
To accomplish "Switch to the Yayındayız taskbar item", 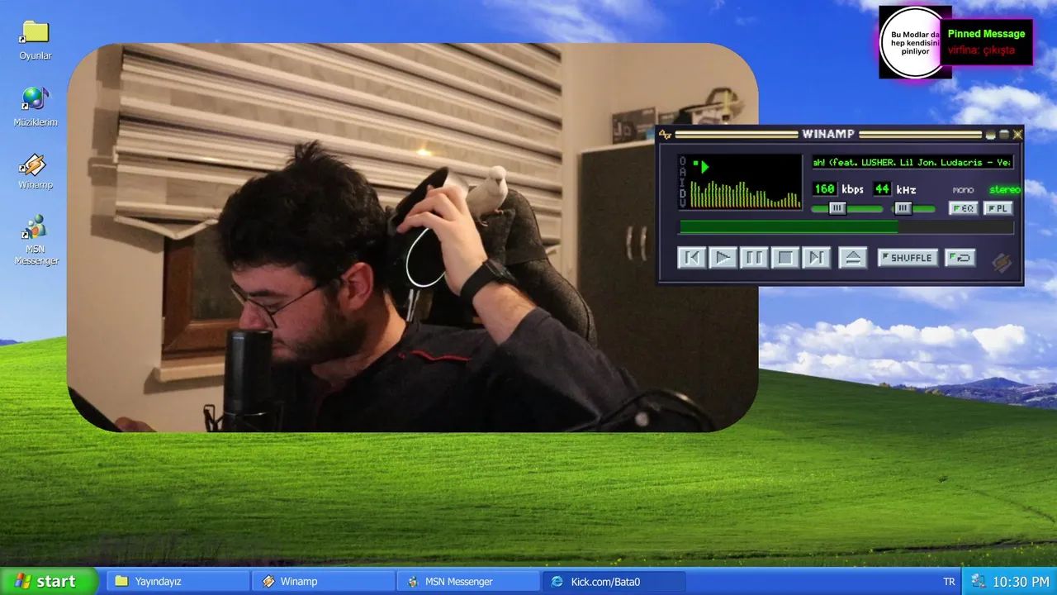I will point(178,582).
